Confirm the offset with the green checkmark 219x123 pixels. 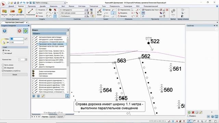[25, 31]
